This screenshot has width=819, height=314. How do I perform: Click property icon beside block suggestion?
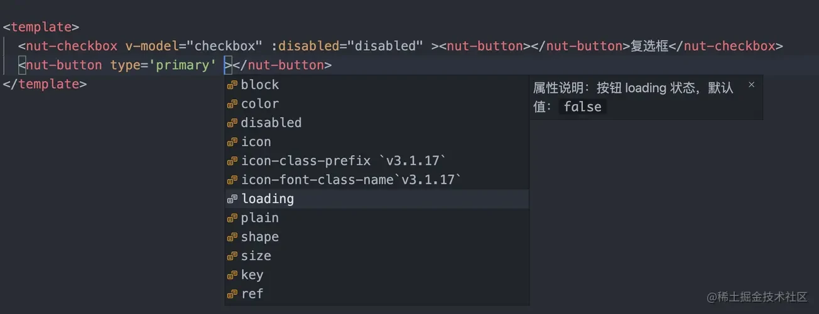232,85
